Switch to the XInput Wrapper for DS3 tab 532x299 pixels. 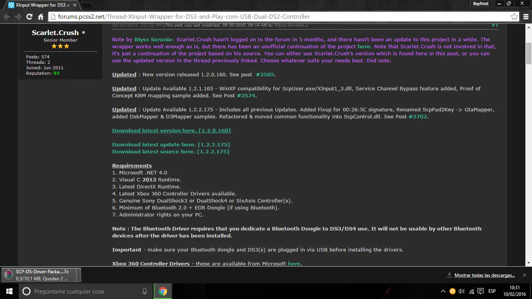(41, 4)
